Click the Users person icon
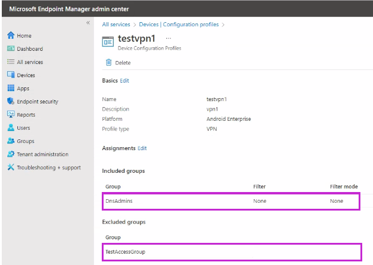Image resolution: width=373 pixels, height=265 pixels. (11, 127)
